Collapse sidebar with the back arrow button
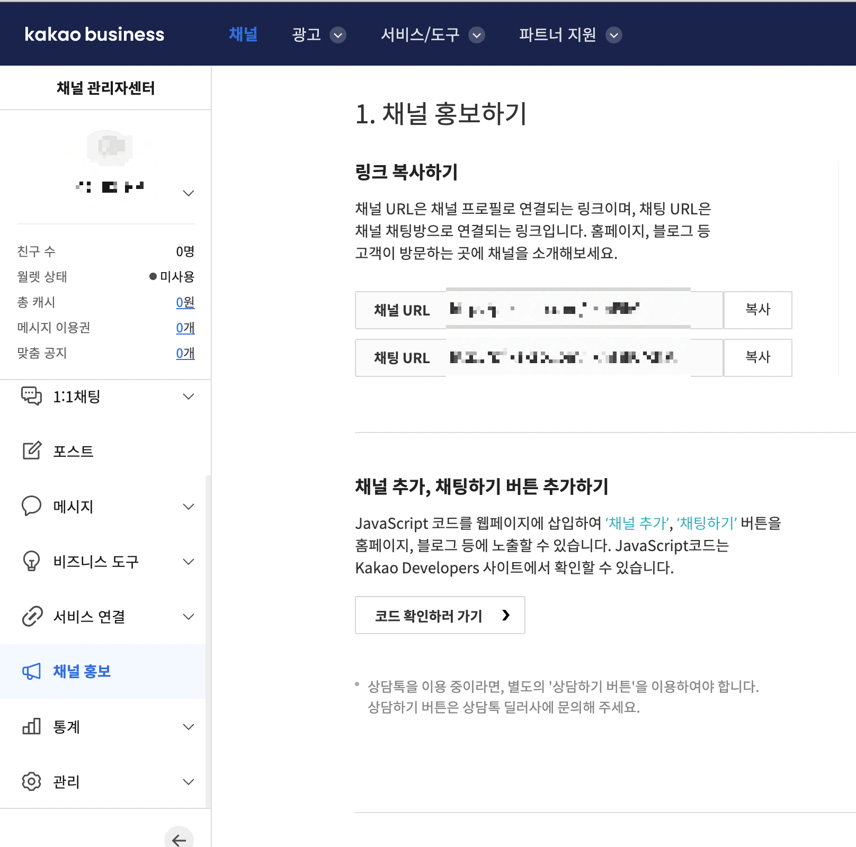Image resolution: width=856 pixels, height=847 pixels. click(179, 840)
